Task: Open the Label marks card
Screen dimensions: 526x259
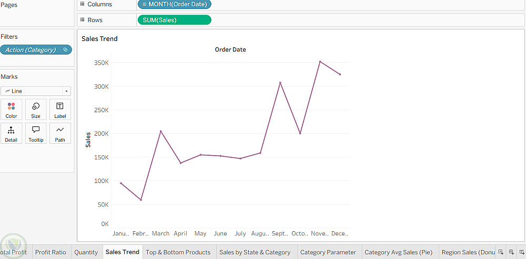Action: (x=60, y=110)
